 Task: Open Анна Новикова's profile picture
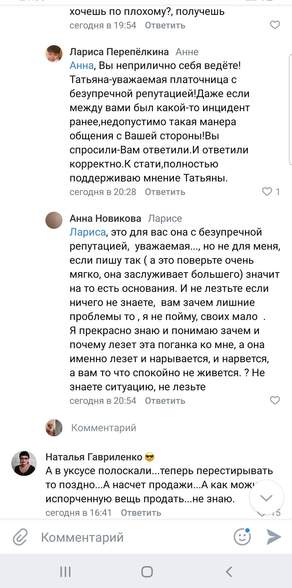(x=54, y=220)
